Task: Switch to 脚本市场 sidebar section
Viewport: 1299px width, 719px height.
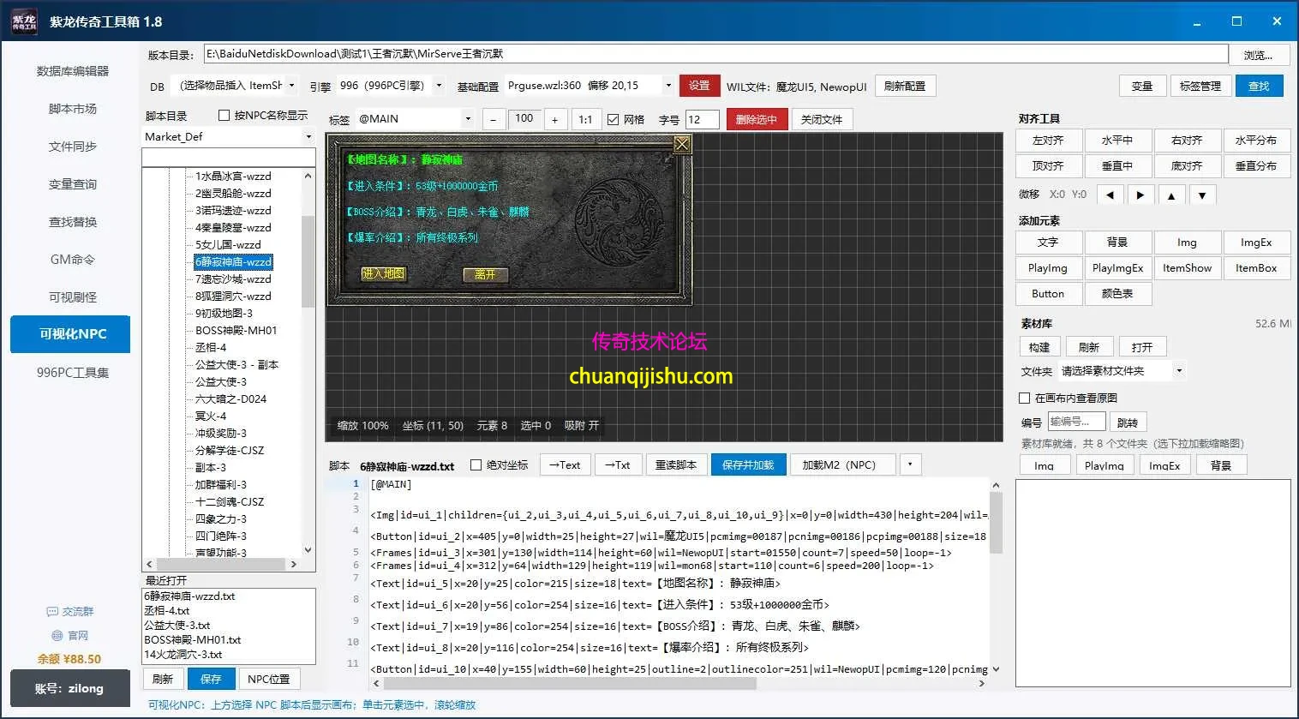Action: coord(72,109)
